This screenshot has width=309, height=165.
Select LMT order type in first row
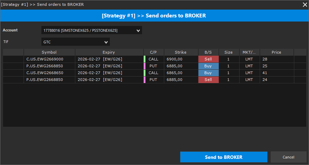tap(249, 59)
